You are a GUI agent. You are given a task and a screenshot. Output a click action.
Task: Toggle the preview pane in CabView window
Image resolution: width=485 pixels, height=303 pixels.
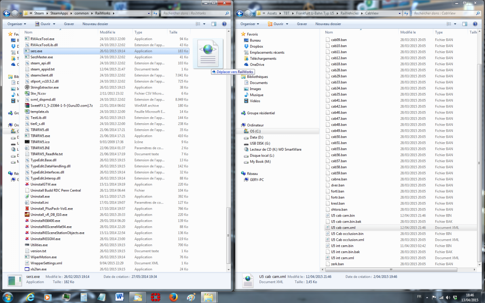click(466, 24)
